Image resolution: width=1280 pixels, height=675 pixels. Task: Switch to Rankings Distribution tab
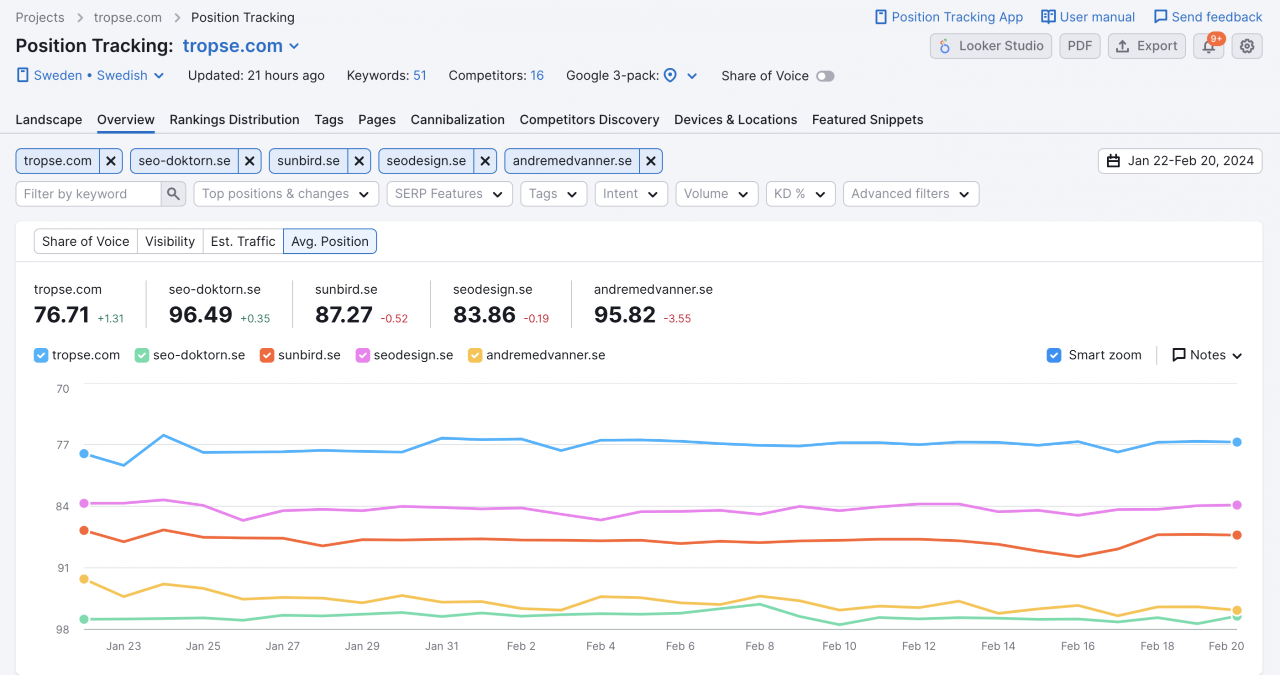(x=234, y=119)
